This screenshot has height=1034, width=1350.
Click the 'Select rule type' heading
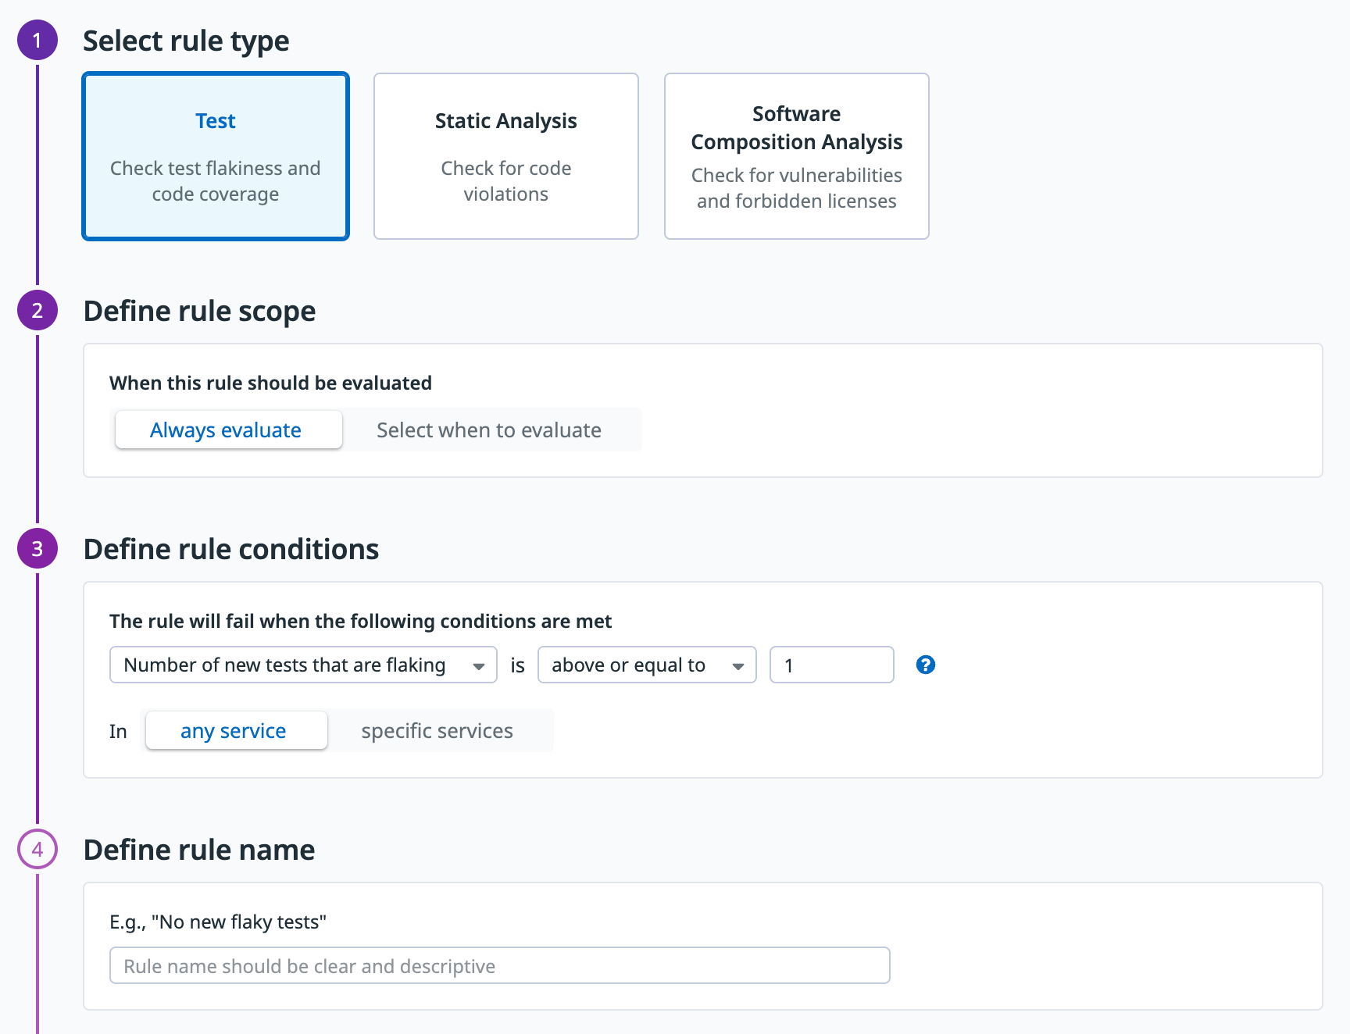(x=186, y=41)
